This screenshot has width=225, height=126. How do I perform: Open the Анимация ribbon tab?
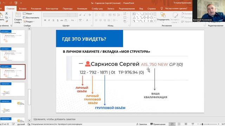pyautogui.click(x=82, y=8)
